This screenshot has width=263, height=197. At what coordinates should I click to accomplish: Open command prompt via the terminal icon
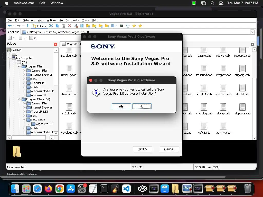122,26
